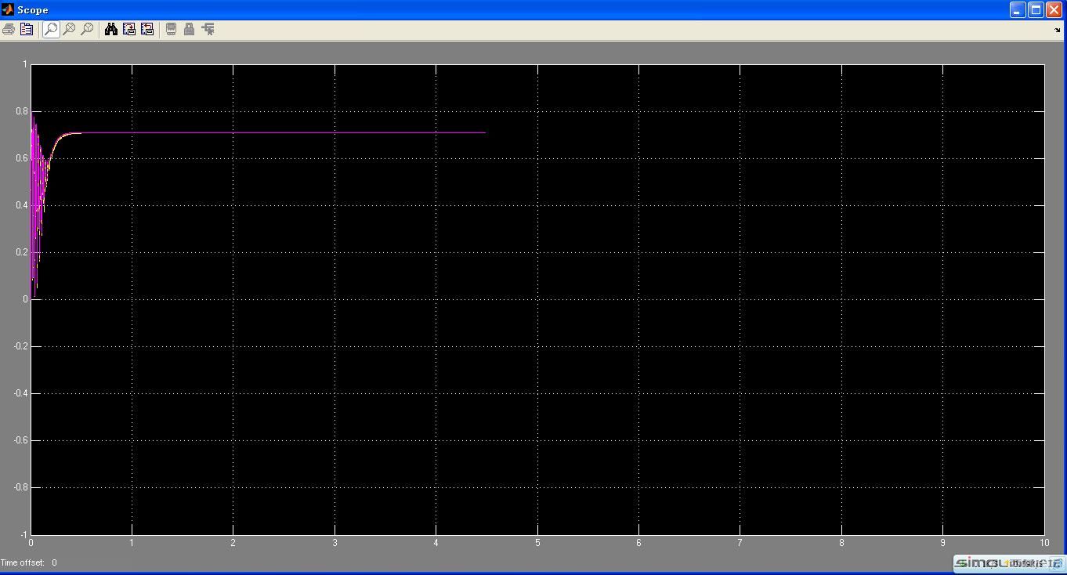Select the Zoom tool

51,29
